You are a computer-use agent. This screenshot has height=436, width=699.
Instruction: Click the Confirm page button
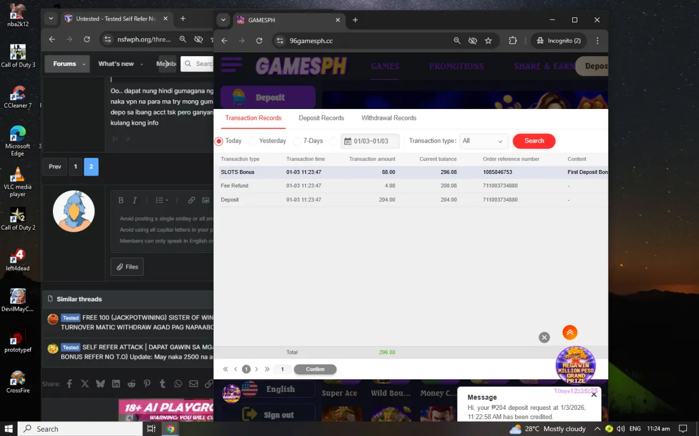315,370
